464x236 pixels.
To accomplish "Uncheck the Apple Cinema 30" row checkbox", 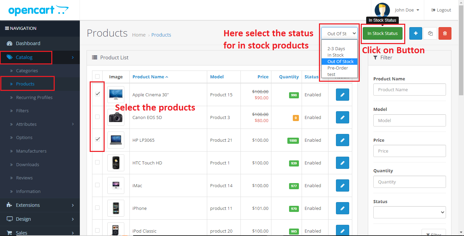I will pyautogui.click(x=97, y=94).
